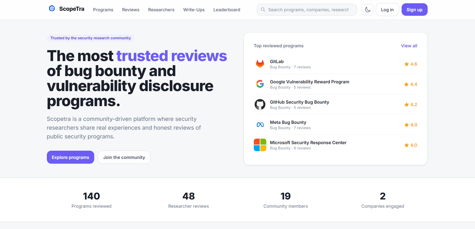Image resolution: width=475 pixels, height=229 pixels.
Task: Click the Sign up button
Action: [414, 10]
